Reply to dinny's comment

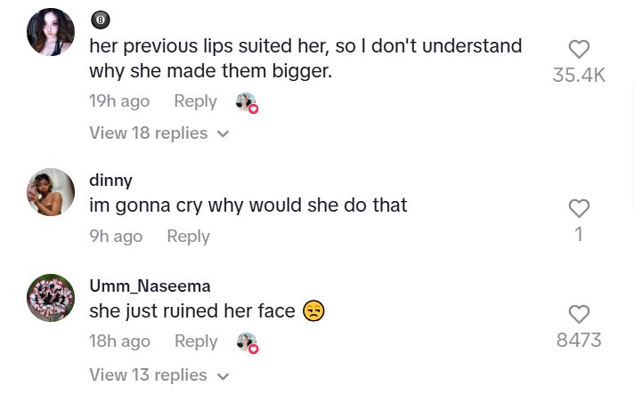tap(188, 237)
